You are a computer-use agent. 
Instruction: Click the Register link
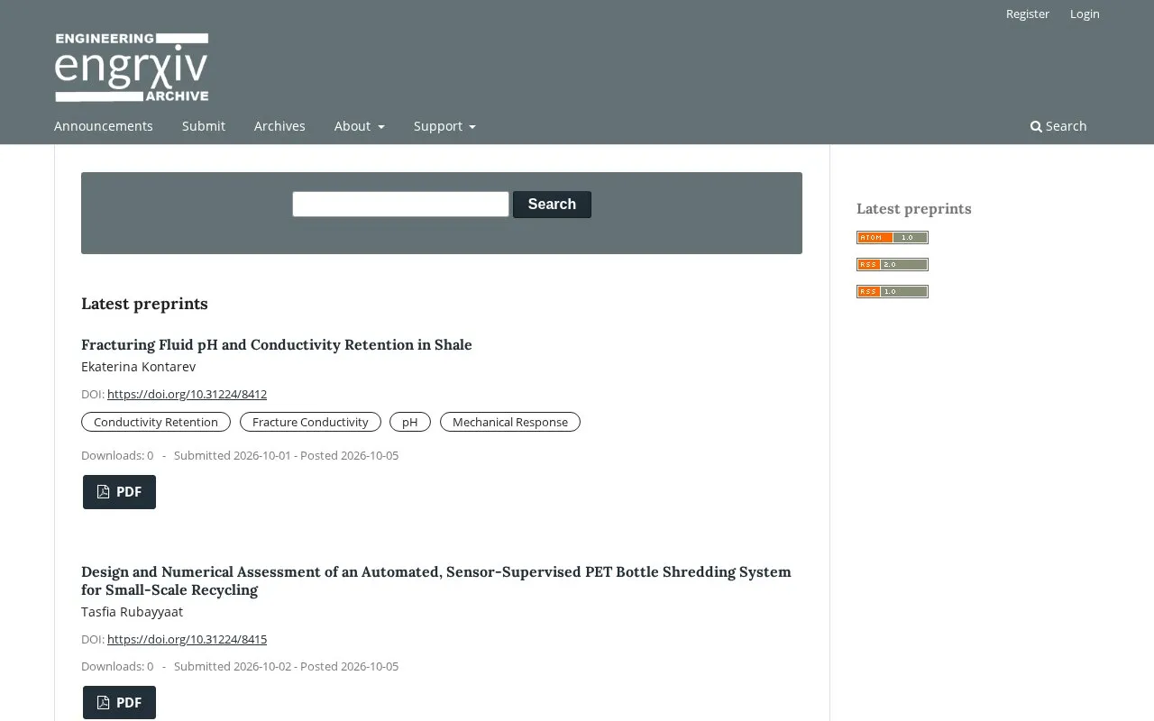[1028, 14]
